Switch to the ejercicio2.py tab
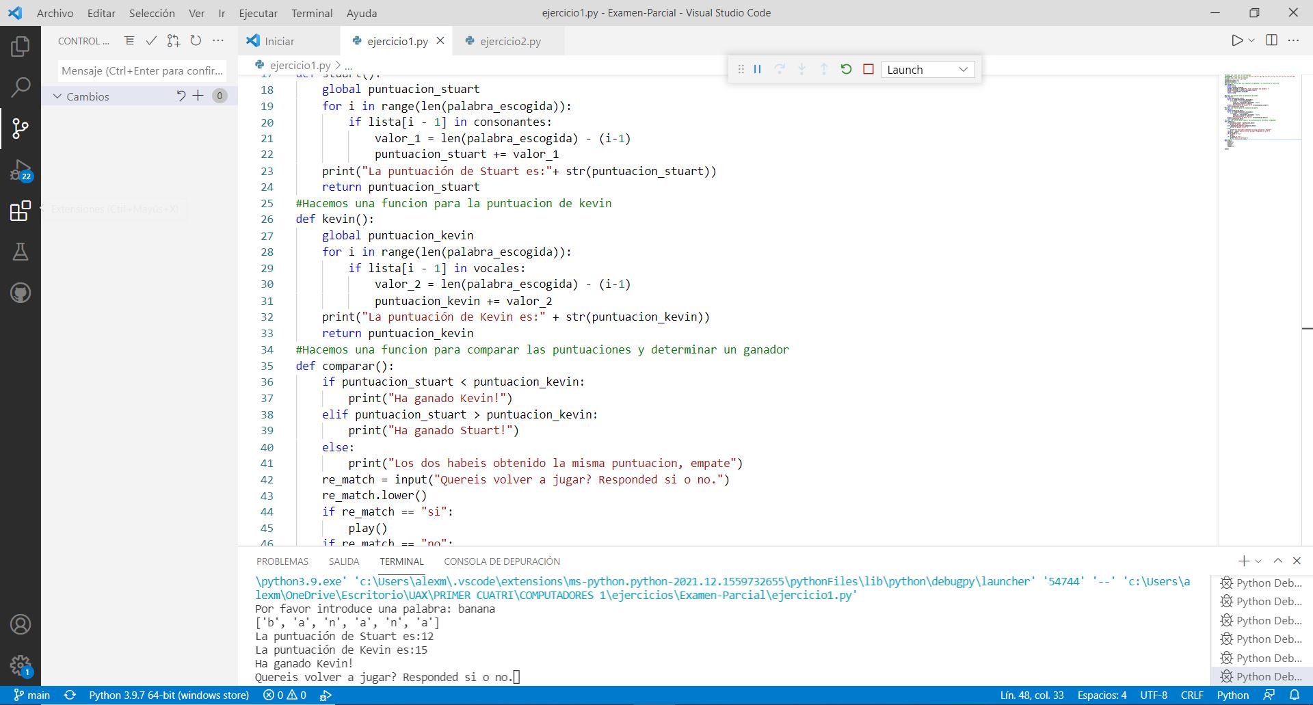The width and height of the screenshot is (1313, 705). point(509,41)
